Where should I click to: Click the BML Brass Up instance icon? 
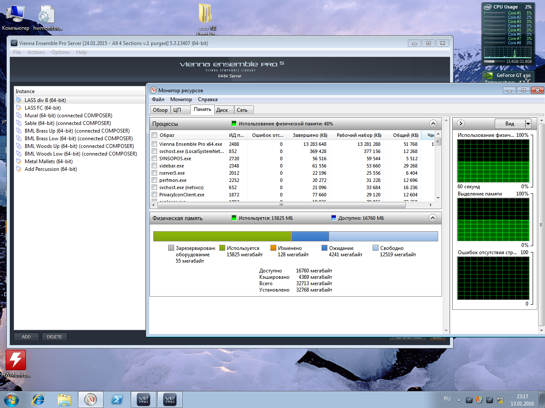(19, 131)
